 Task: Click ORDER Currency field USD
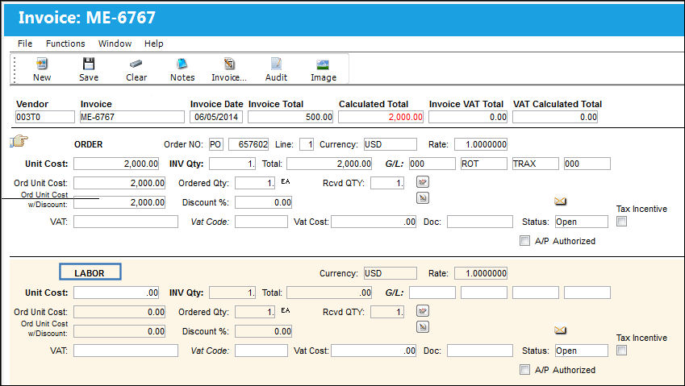(x=391, y=144)
